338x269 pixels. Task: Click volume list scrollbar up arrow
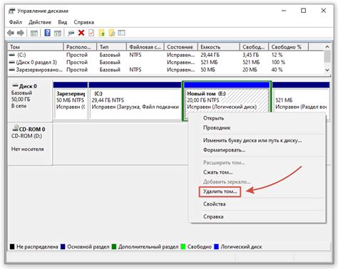pos(327,47)
